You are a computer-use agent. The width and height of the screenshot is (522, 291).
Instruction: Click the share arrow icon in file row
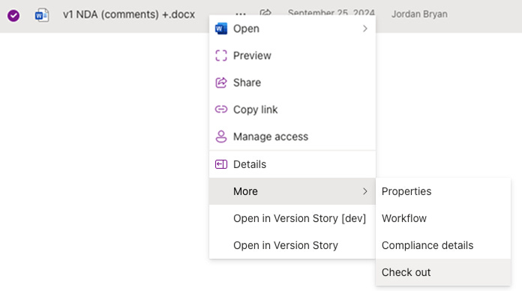click(x=265, y=13)
